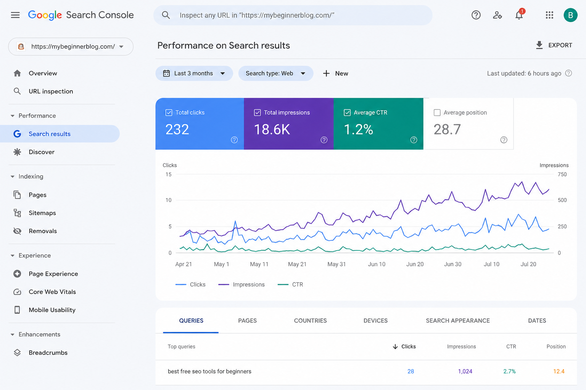Click the property favicon icon
Screen dimensions: 586x390
click(21, 46)
